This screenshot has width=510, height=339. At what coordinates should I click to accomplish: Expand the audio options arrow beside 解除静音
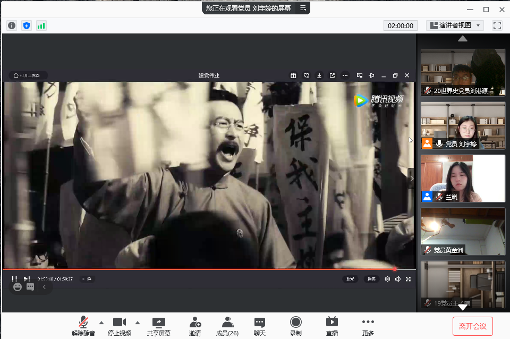(x=101, y=323)
